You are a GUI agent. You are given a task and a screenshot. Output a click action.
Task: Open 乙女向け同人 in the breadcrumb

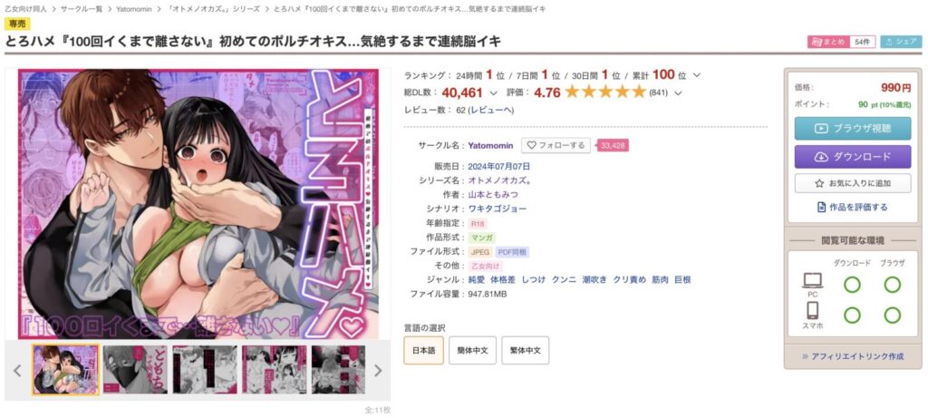click(x=26, y=9)
